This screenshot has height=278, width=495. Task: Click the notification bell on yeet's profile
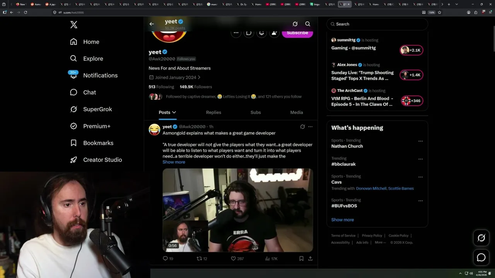pyautogui.click(x=261, y=33)
